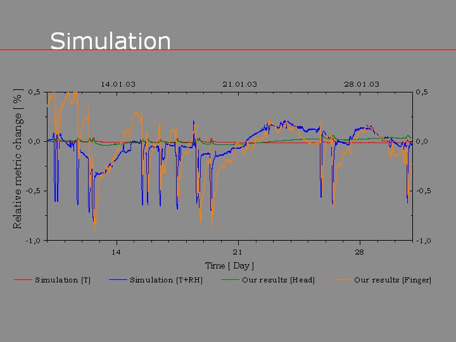Viewport: 456px width, 342px height.
Task: Click the 'Our results (Finger)' legend label
Action: [393, 280]
